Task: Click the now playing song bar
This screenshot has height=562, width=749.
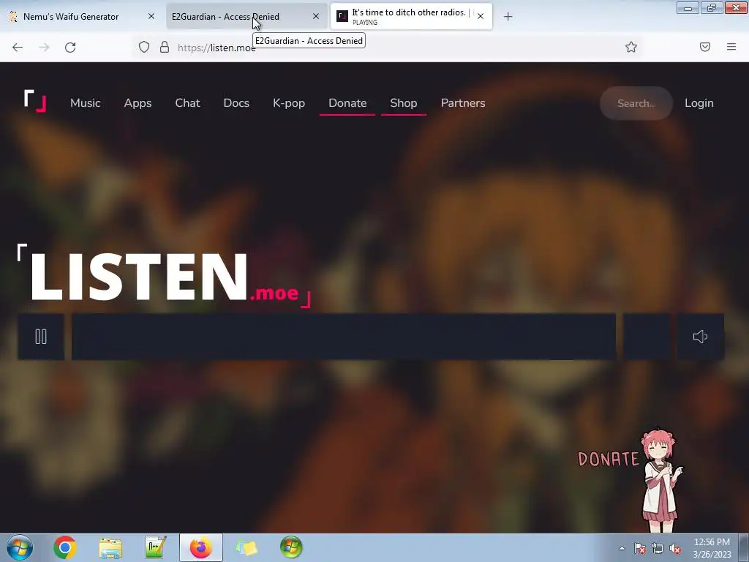Action: pos(344,337)
